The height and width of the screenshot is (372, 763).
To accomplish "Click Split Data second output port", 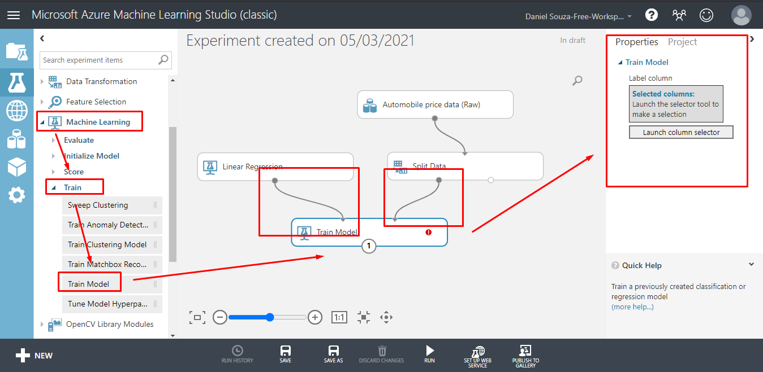I will [491, 180].
